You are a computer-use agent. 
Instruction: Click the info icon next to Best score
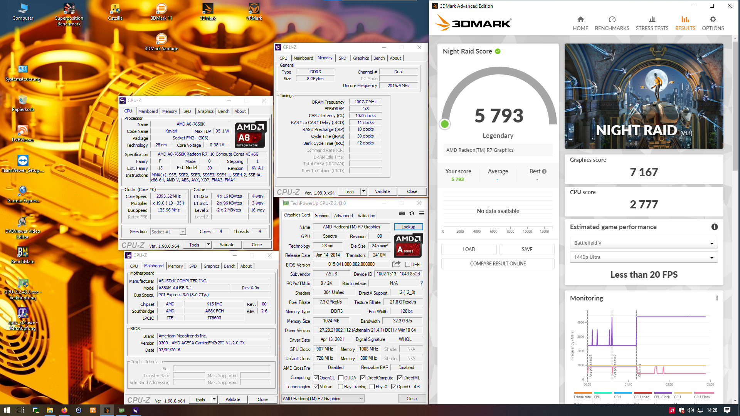click(544, 171)
